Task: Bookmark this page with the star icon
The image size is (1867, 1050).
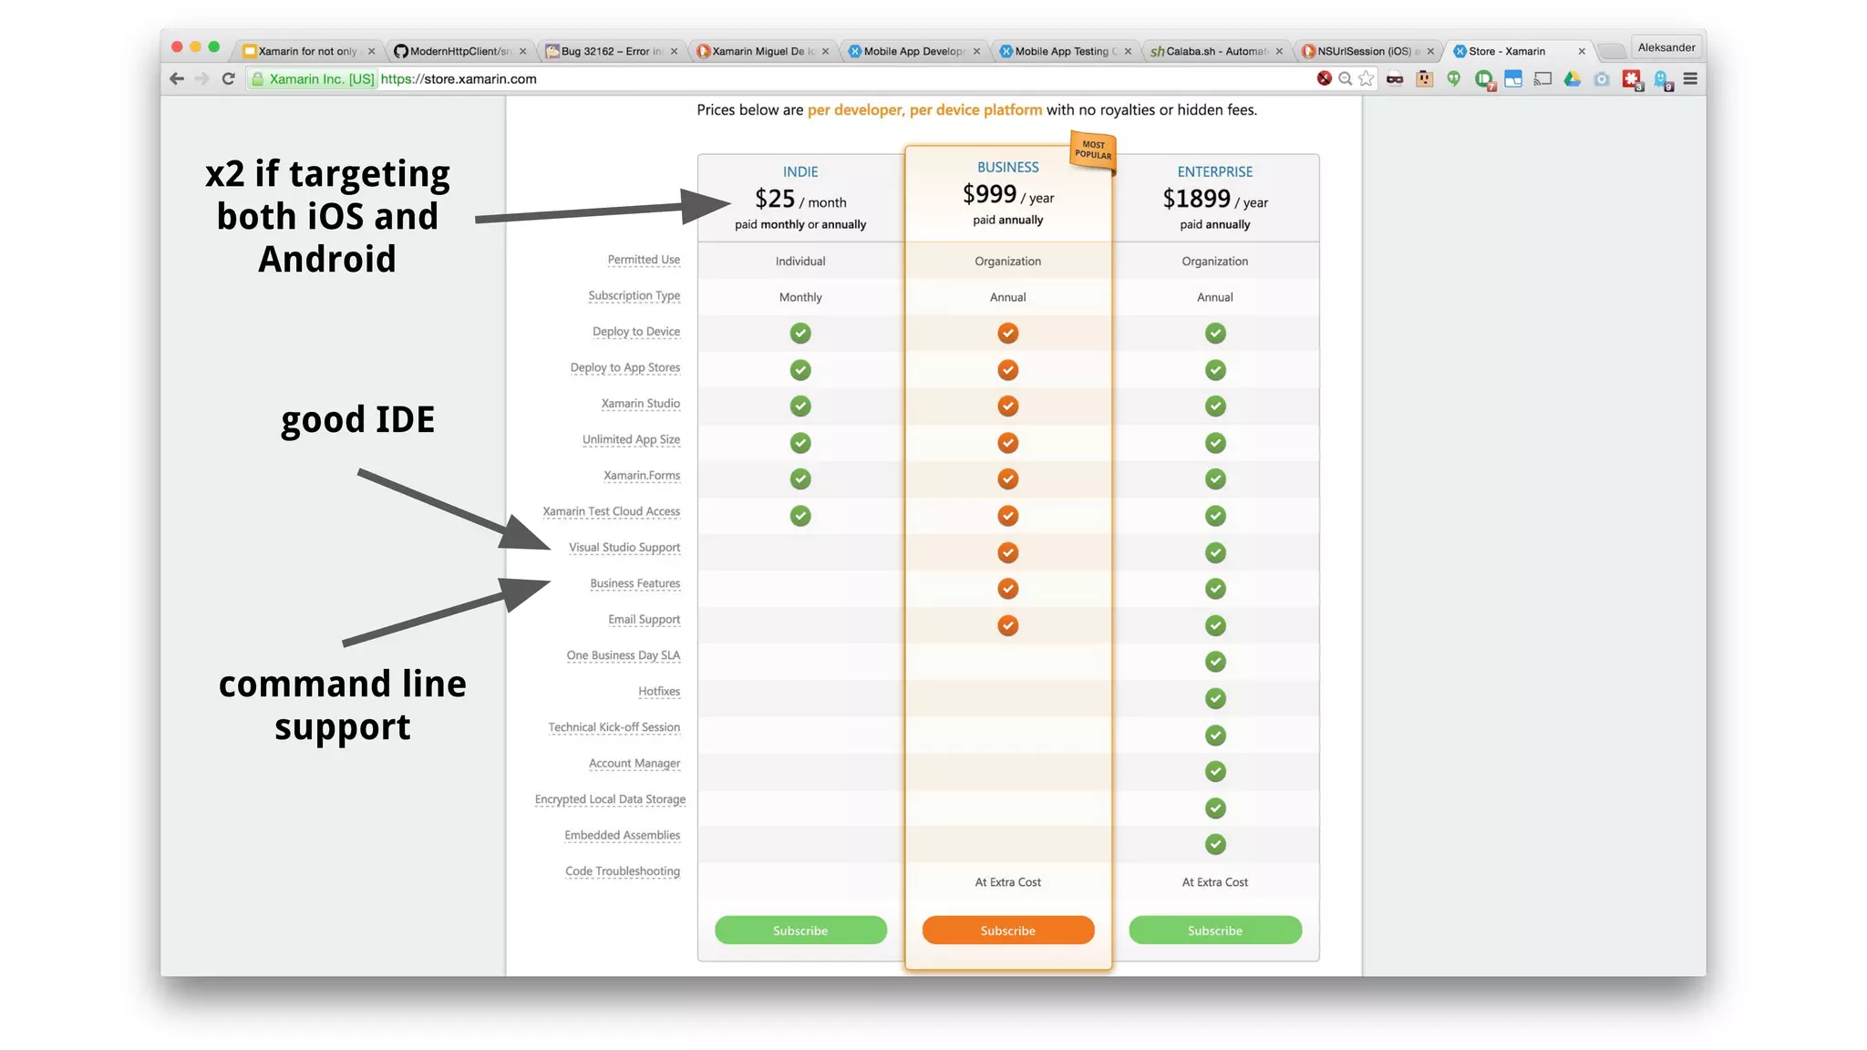Action: [x=1366, y=79]
